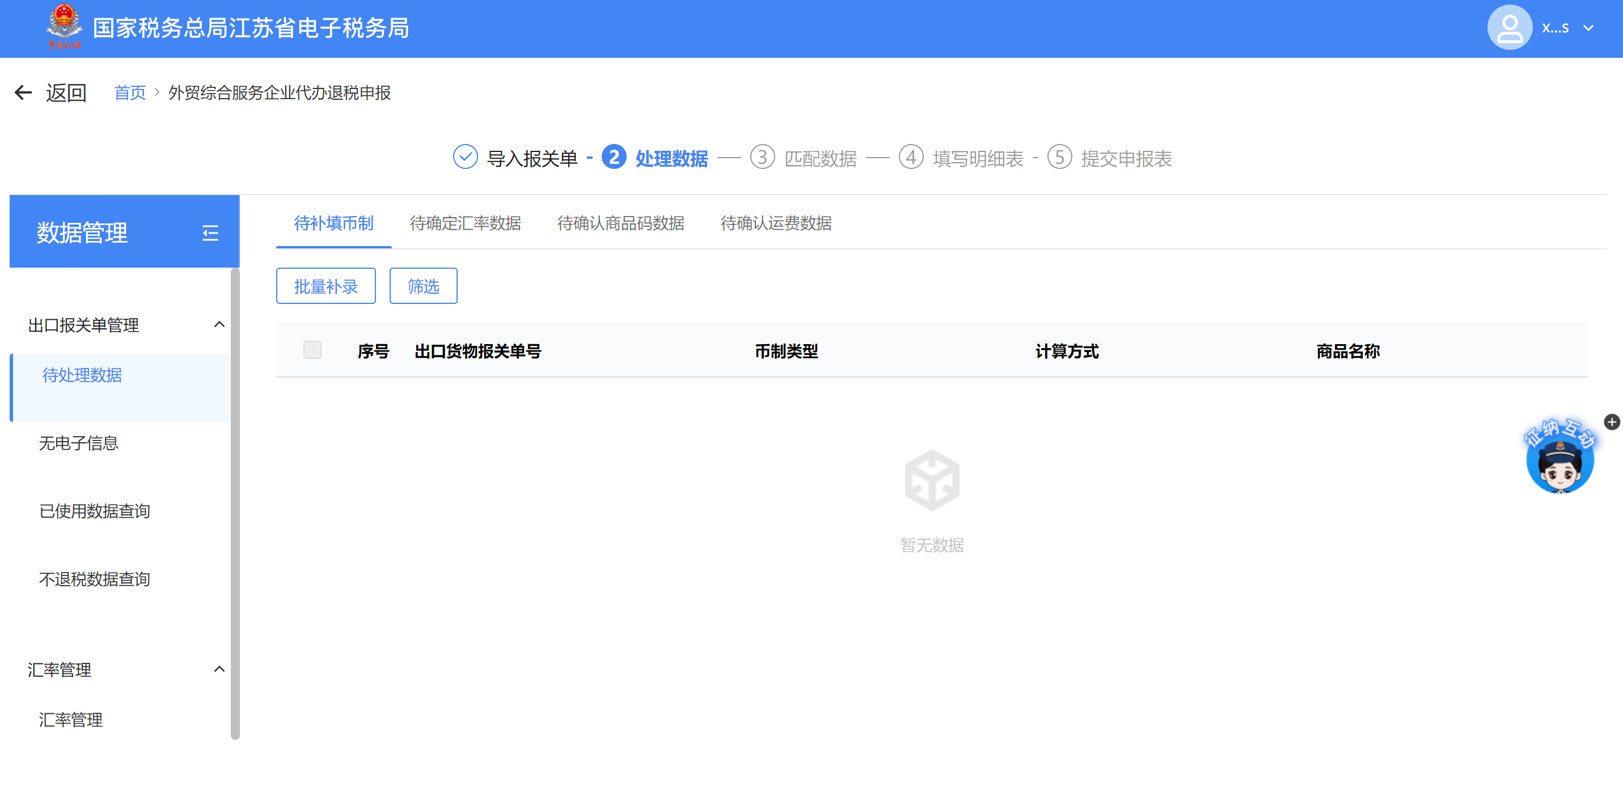Click the tax bureau emblem logo
Image resolution: width=1623 pixels, height=804 pixels.
[64, 27]
